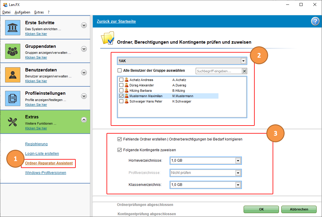Click the Erste Schritte bank icon
The image size is (322, 217).
pos(13,28)
